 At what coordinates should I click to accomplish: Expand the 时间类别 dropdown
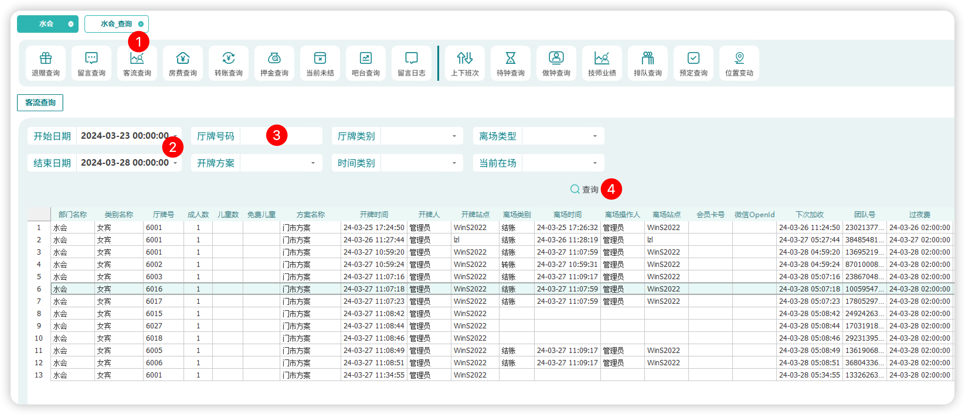click(x=454, y=163)
